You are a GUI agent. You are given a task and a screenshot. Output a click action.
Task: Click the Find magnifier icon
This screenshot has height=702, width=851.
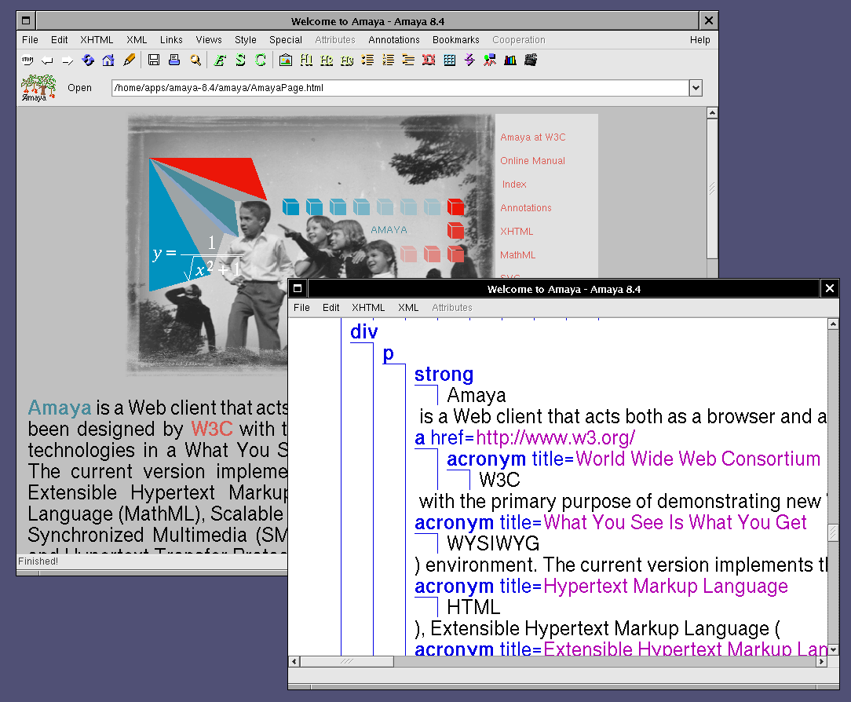click(x=195, y=60)
